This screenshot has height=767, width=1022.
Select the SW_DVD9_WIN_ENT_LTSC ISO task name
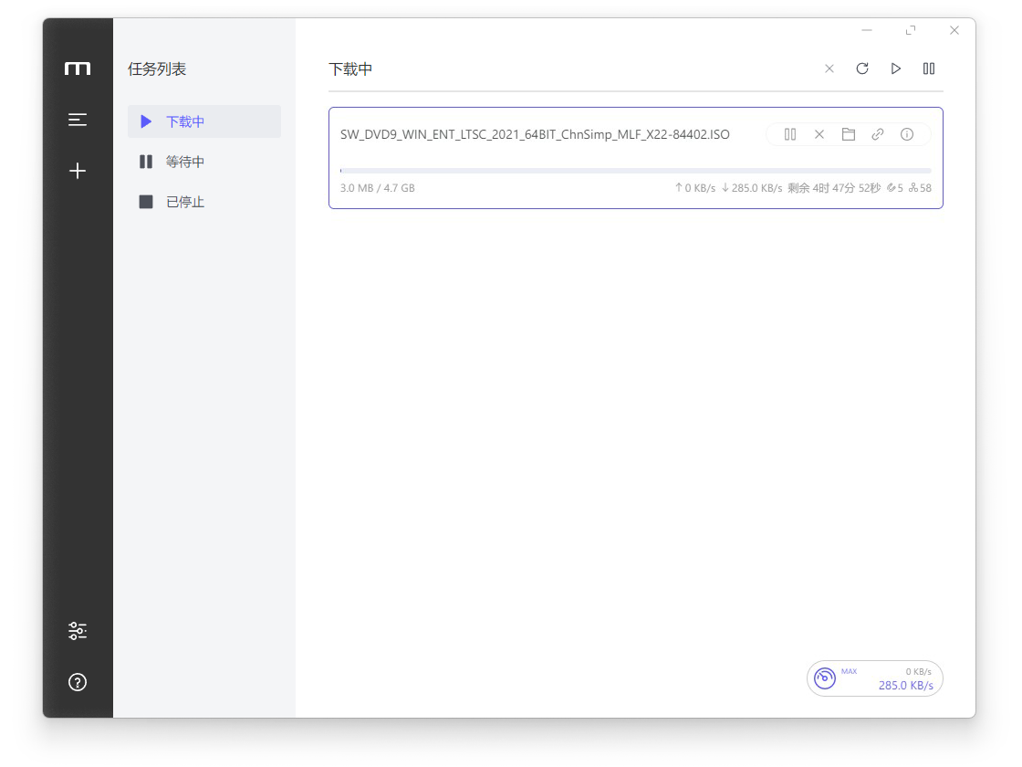point(535,134)
